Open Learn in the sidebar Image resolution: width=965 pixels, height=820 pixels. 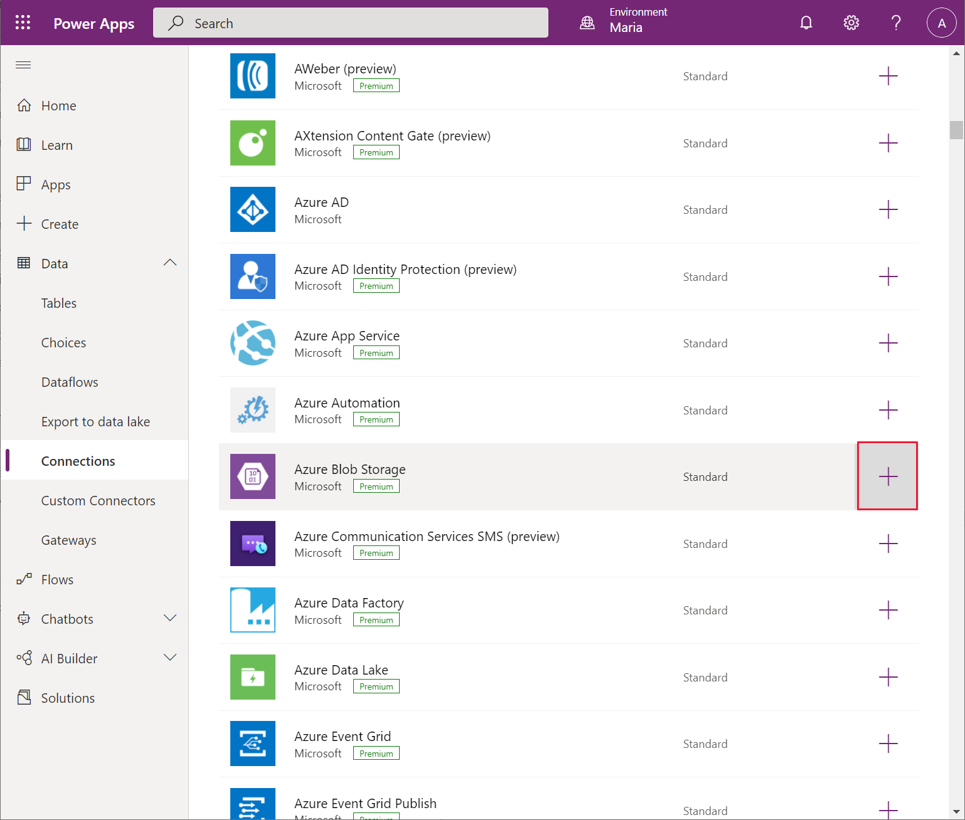[x=94, y=145]
